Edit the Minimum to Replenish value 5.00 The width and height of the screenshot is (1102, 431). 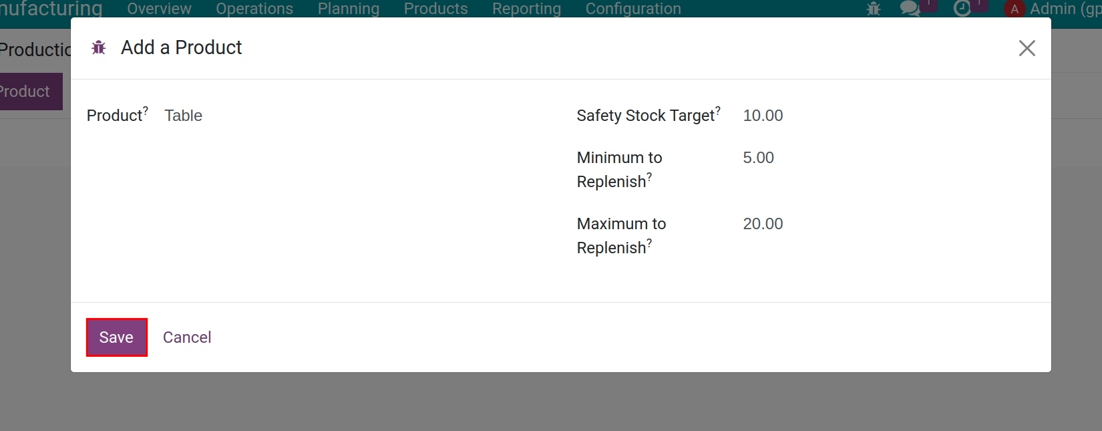point(888,158)
